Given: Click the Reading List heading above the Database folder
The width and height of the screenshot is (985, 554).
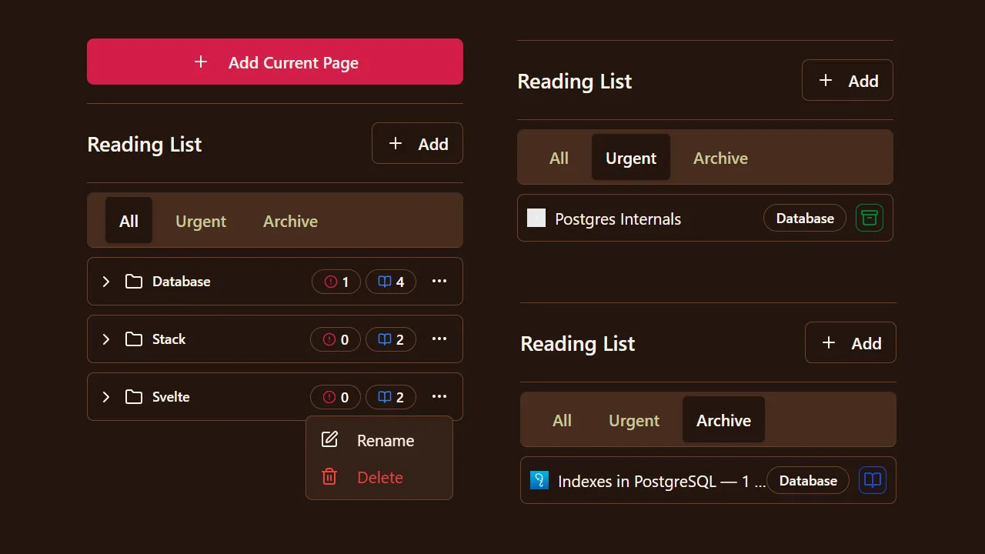Looking at the screenshot, I should click(x=145, y=144).
